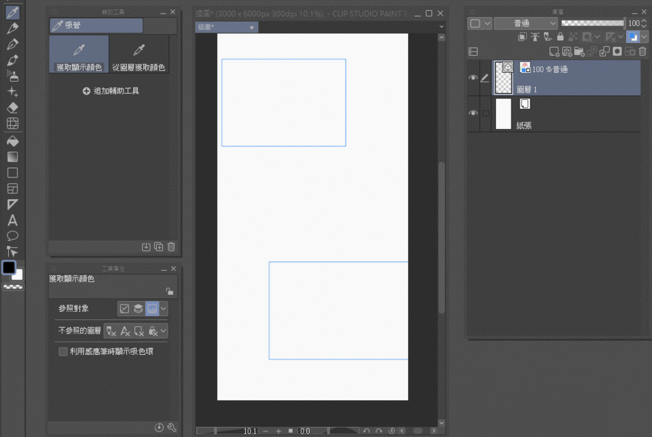Rotate canvas left button
Viewport: 652px width, 437px height.
click(x=366, y=431)
